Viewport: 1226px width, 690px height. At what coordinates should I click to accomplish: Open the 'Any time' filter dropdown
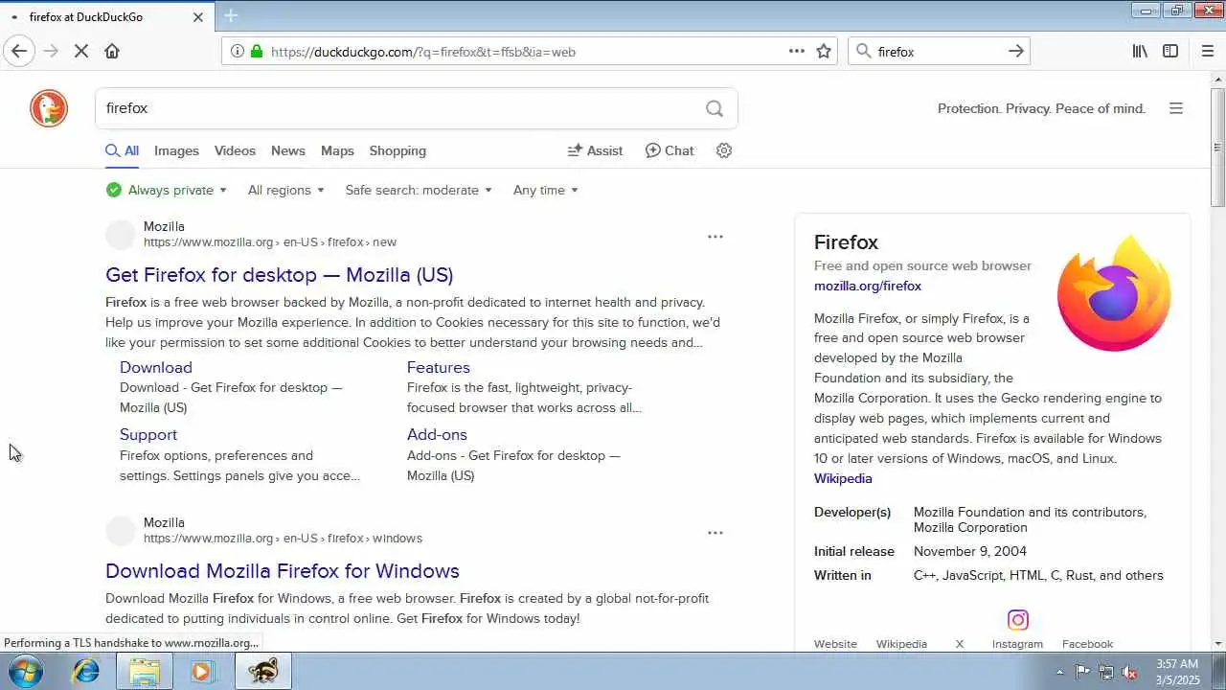pos(545,190)
